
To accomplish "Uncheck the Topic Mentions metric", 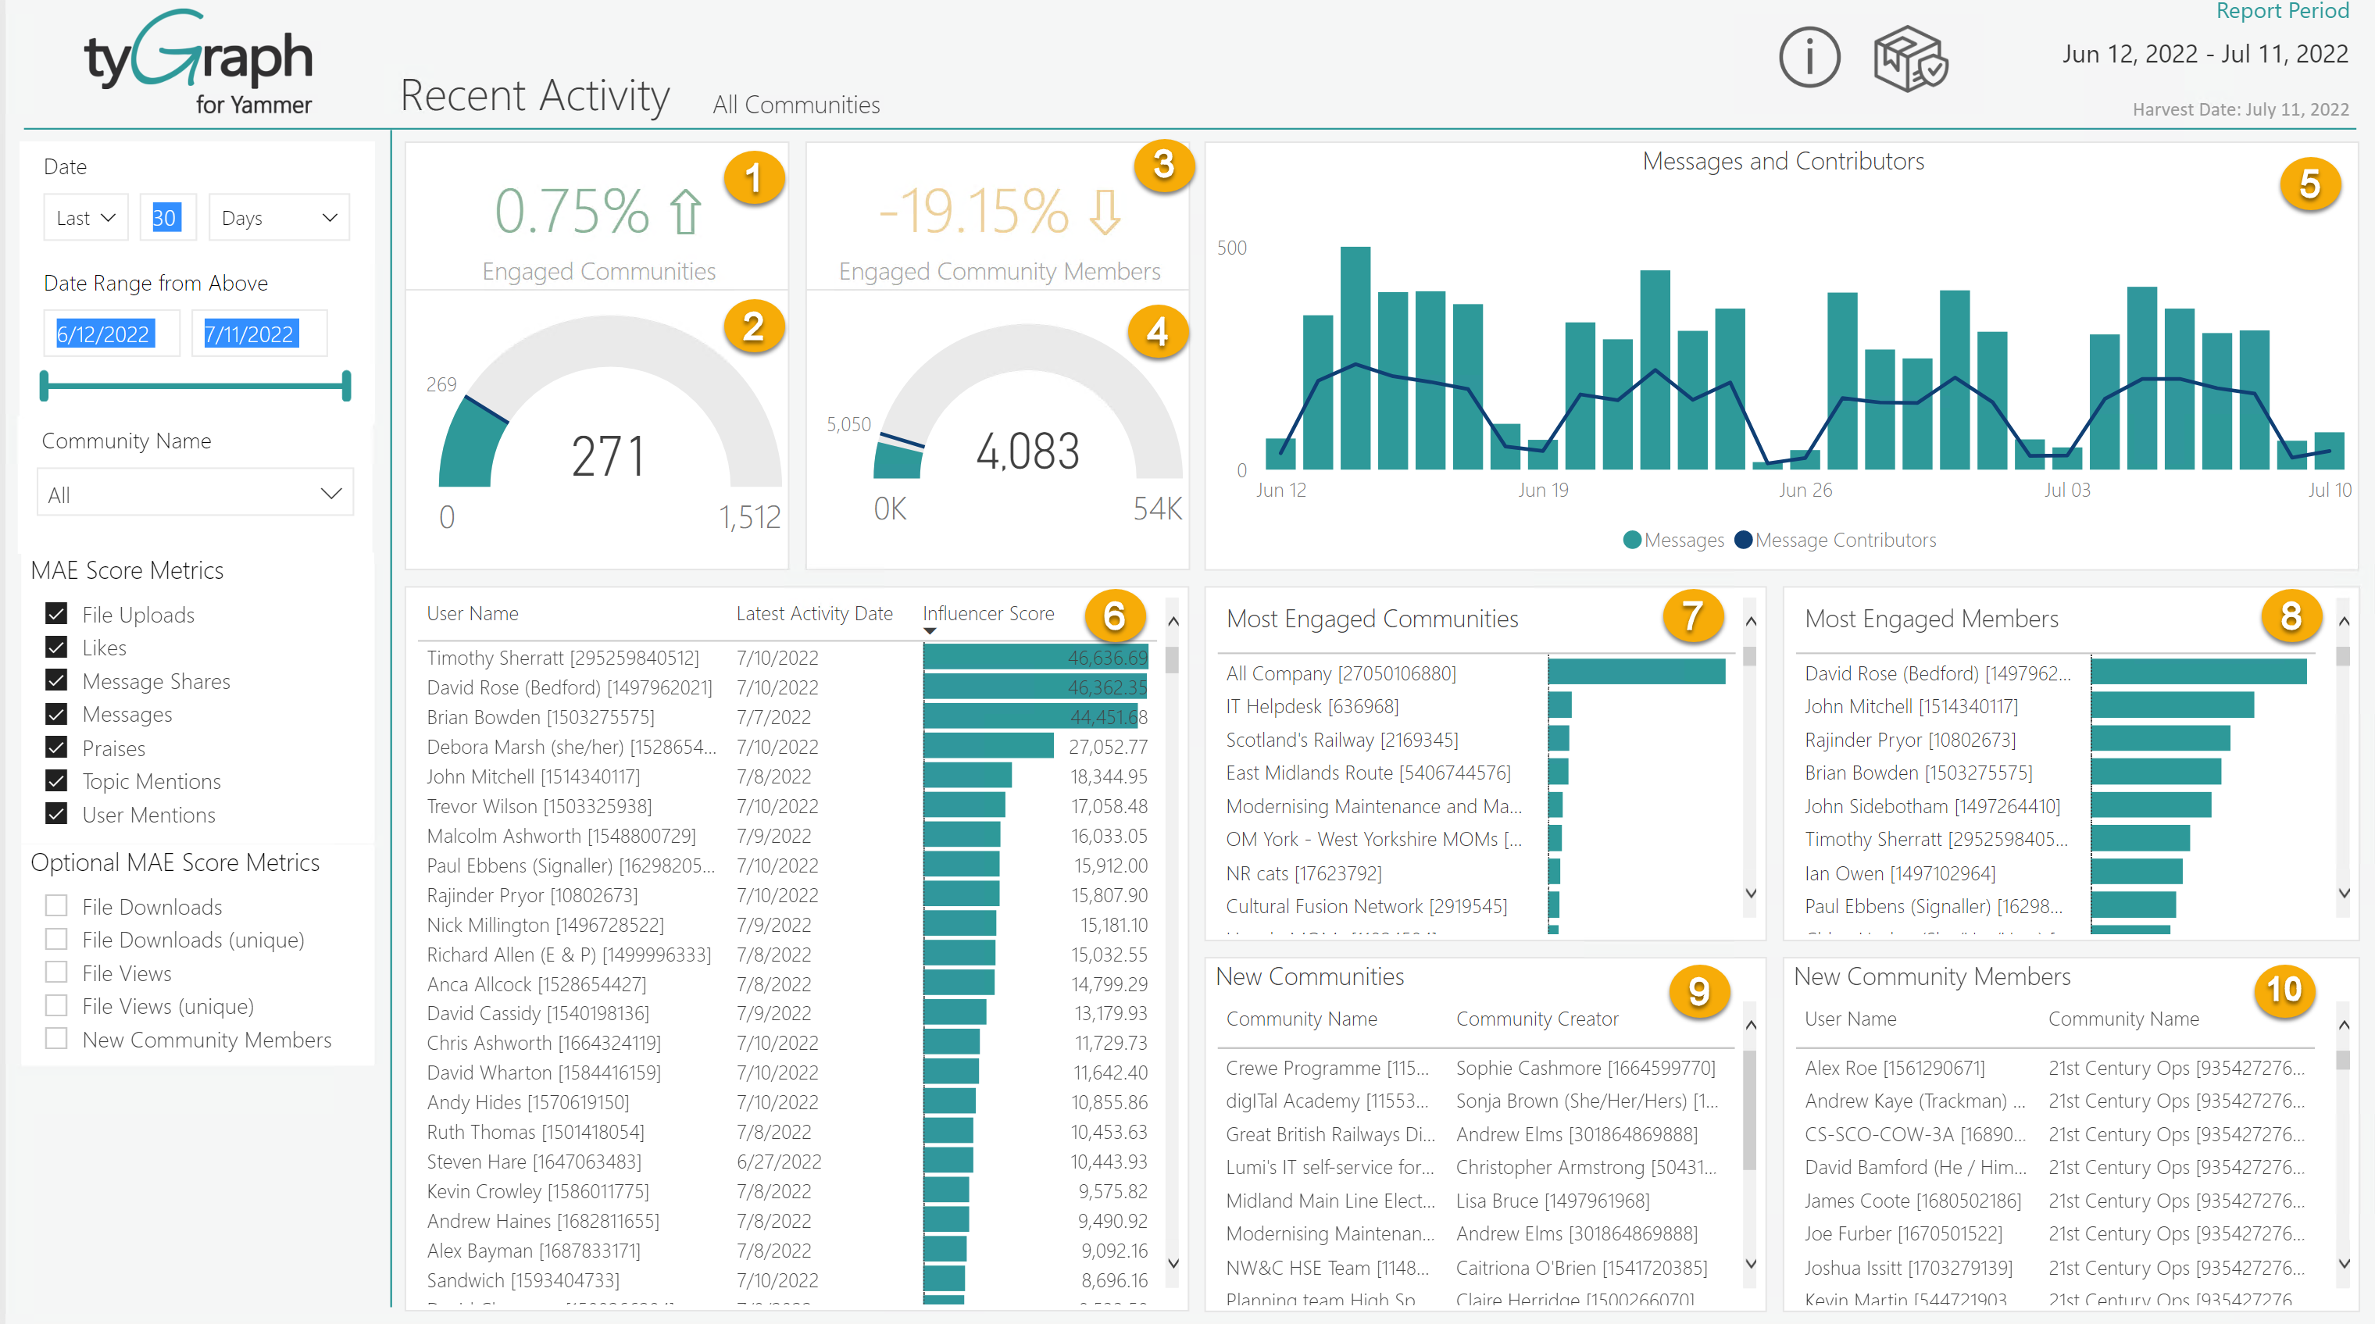I will [56, 781].
